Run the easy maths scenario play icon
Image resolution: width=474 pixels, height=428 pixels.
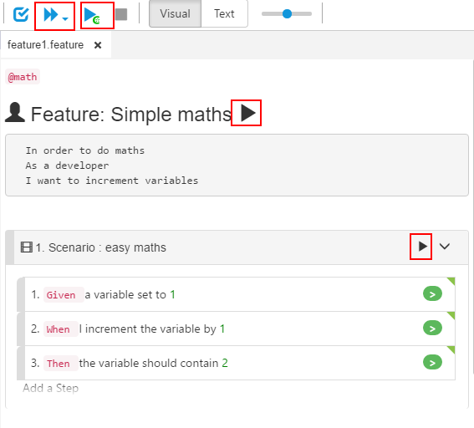(x=423, y=247)
